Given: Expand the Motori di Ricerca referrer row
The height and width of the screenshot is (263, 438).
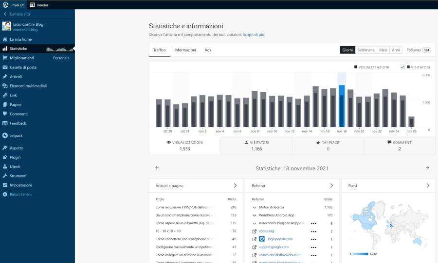Looking at the screenshot, I should [254, 207].
